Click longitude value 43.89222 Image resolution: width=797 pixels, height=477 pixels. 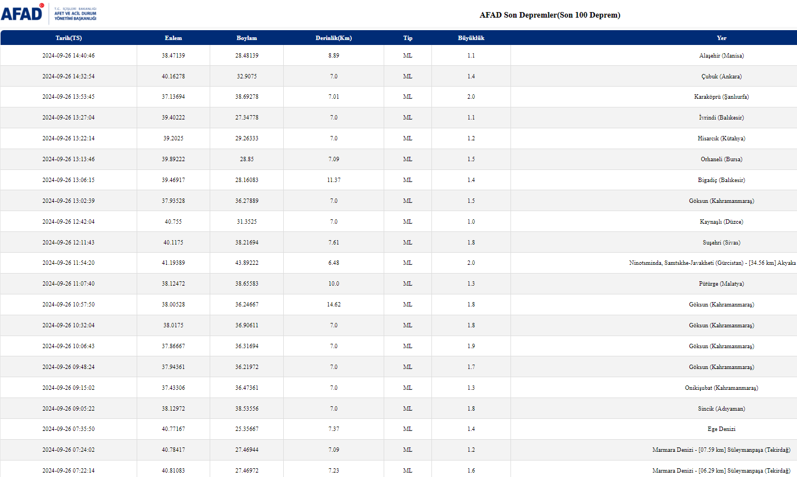247,263
